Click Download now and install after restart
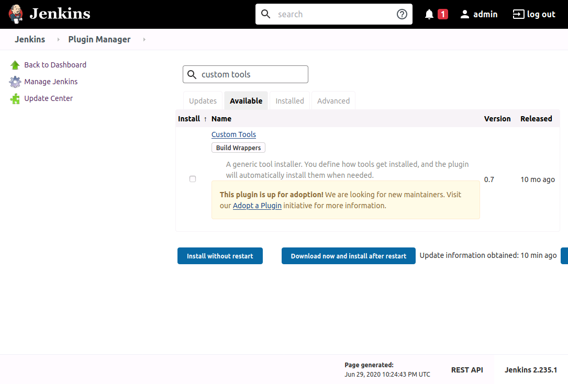The width and height of the screenshot is (568, 384). click(x=348, y=256)
